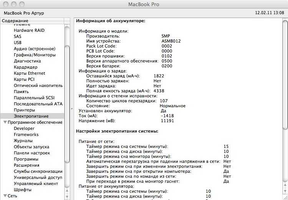Image resolution: width=288 pixels, height=200 pixels.
Task: Collapse the Программное обеспечение section
Action: (x=5, y=122)
